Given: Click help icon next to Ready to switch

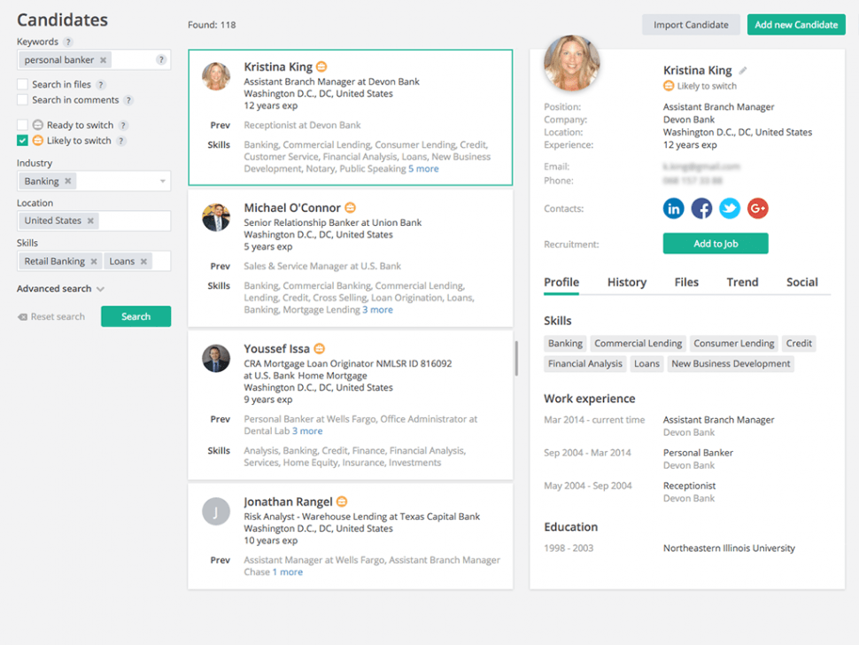Looking at the screenshot, I should pos(123,125).
